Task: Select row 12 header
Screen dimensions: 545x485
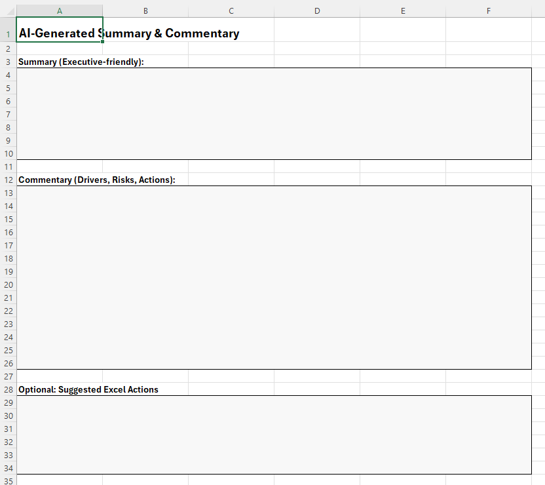Action: click(8, 180)
